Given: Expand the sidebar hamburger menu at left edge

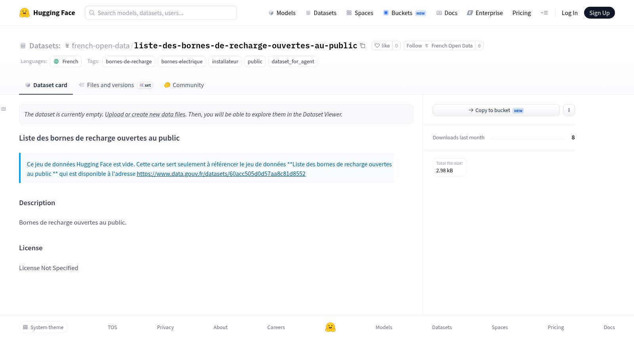Looking at the screenshot, I should click(4, 109).
